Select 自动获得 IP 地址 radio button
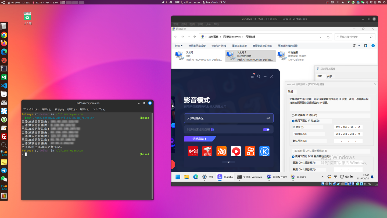 (x=293, y=116)
